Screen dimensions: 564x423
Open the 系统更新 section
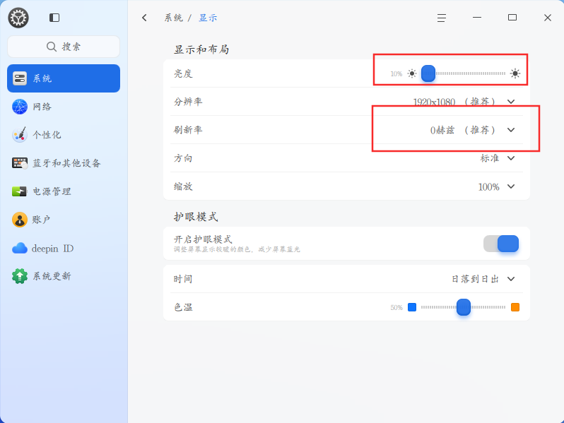(64, 276)
